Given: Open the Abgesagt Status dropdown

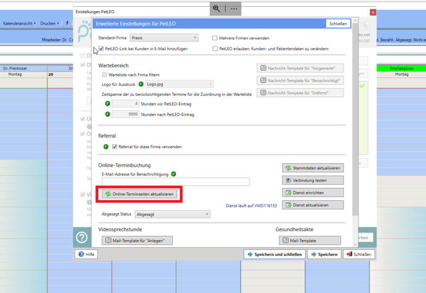Looking at the screenshot, I should [172, 214].
